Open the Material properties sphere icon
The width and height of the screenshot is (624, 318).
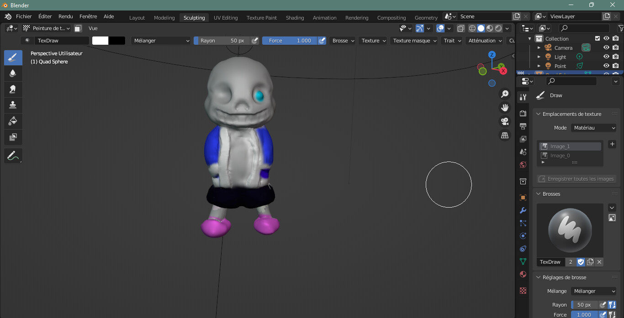point(523,274)
